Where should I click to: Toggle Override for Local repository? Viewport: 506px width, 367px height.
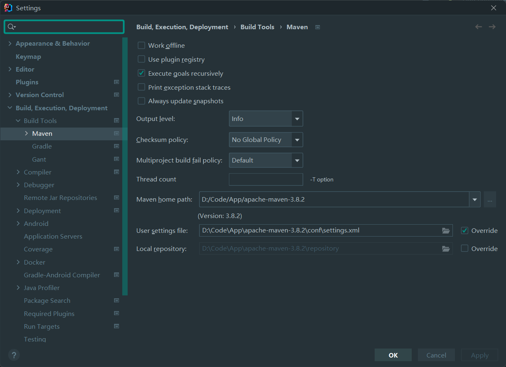pos(465,249)
